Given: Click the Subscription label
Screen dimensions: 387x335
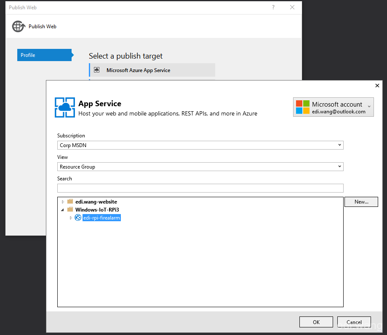Looking at the screenshot, I should (71, 136).
